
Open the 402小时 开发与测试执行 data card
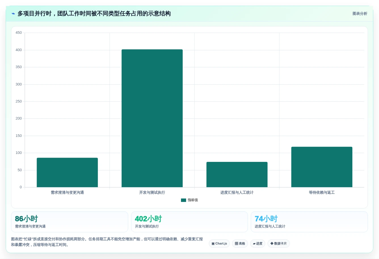(189, 222)
